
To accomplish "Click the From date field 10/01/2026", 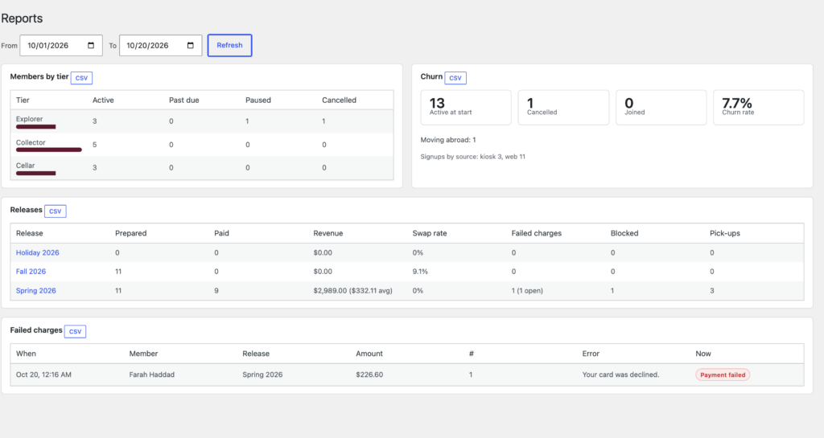I will 61,46.
